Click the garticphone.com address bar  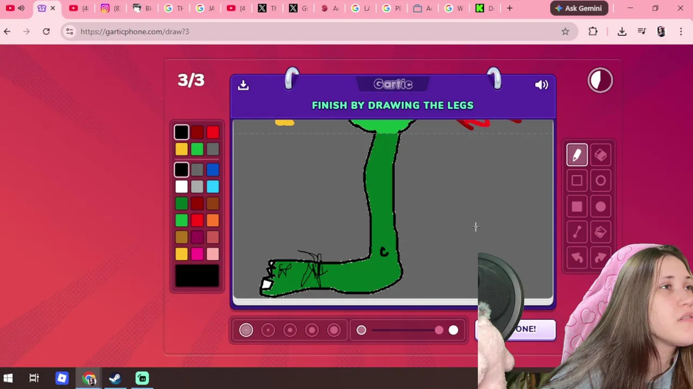pyautogui.click(x=319, y=31)
